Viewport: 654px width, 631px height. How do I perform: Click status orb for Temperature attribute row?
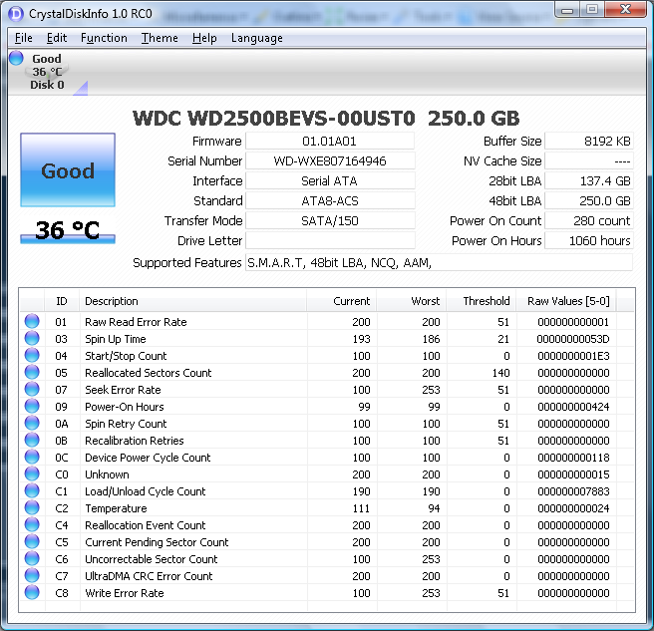[32, 507]
